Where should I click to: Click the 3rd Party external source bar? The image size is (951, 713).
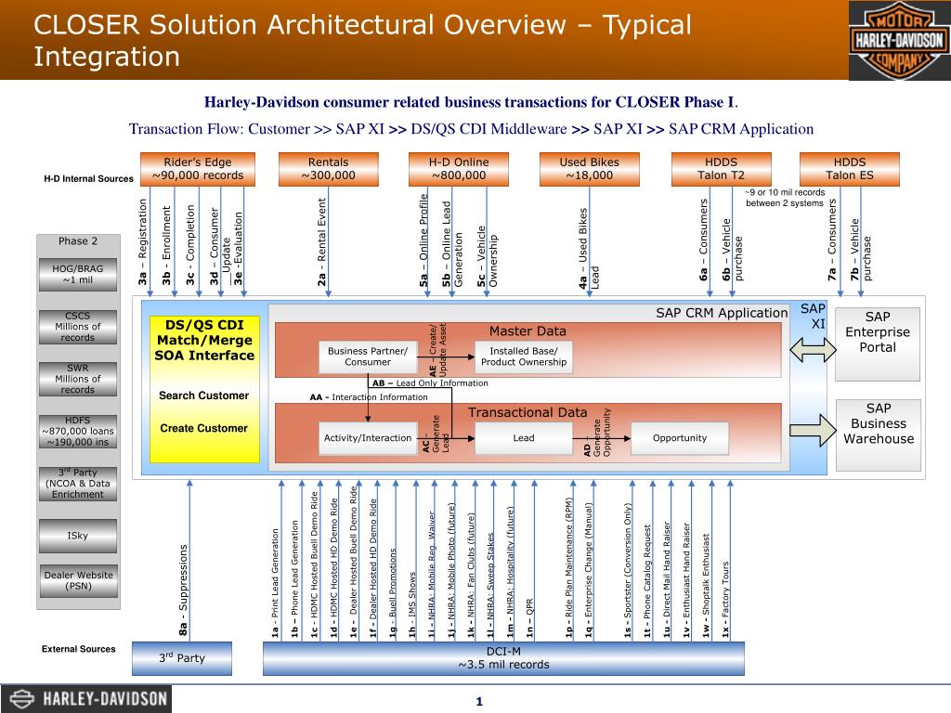[182, 658]
